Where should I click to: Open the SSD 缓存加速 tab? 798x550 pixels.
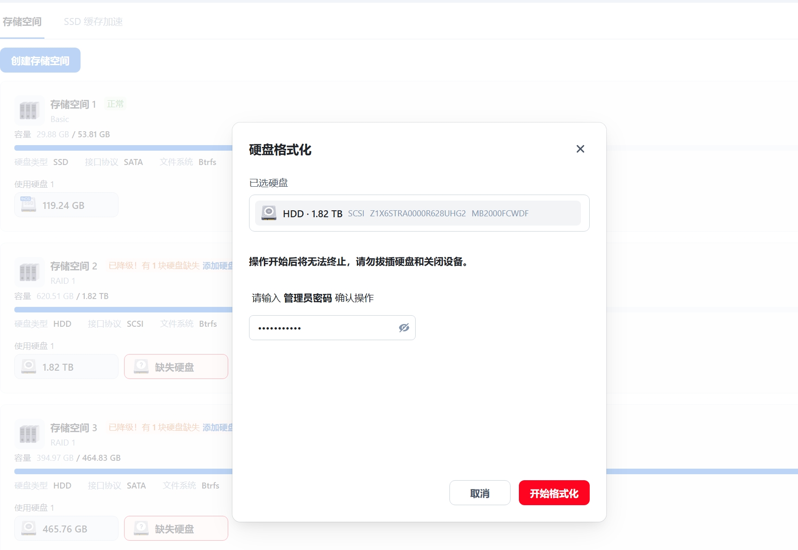[93, 22]
